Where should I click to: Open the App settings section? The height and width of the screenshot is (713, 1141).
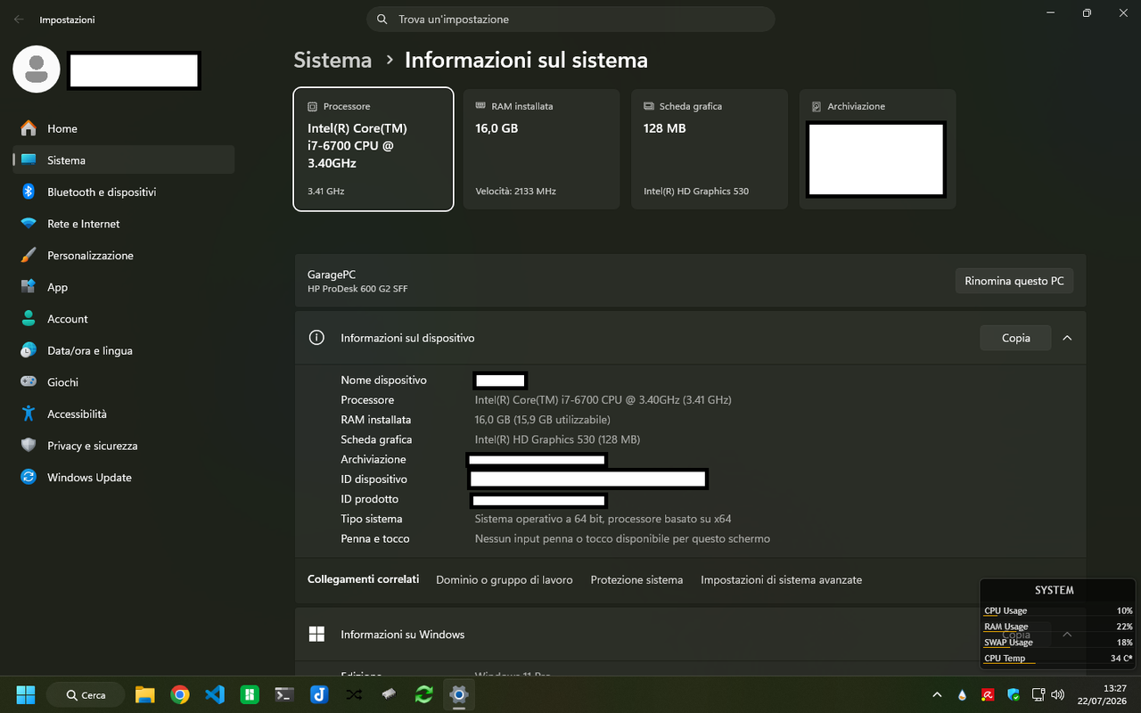click(124, 287)
